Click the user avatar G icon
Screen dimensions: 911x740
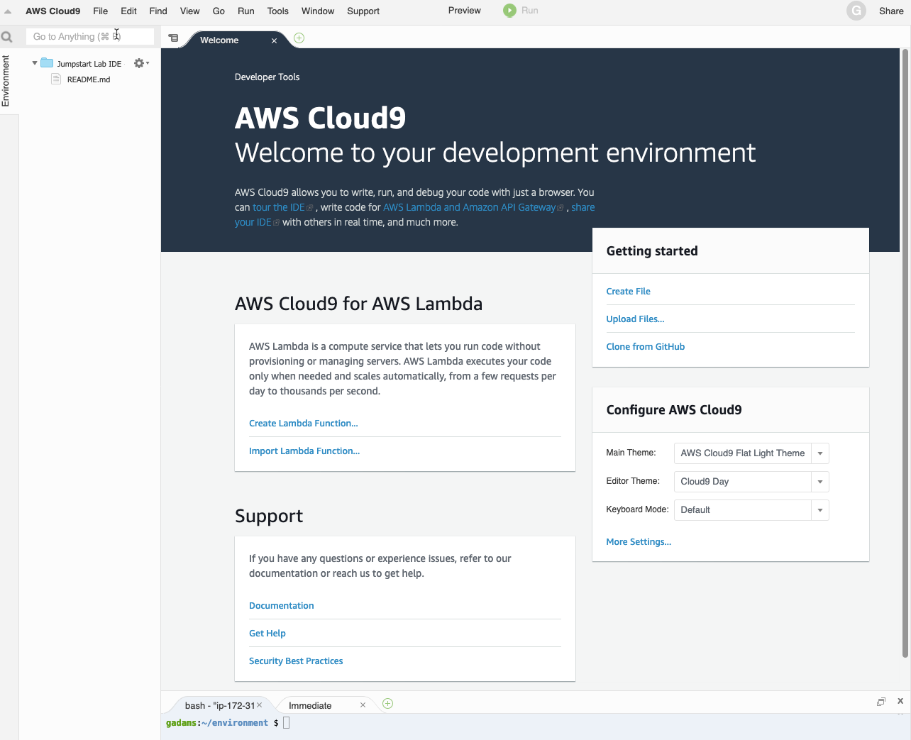tap(856, 11)
